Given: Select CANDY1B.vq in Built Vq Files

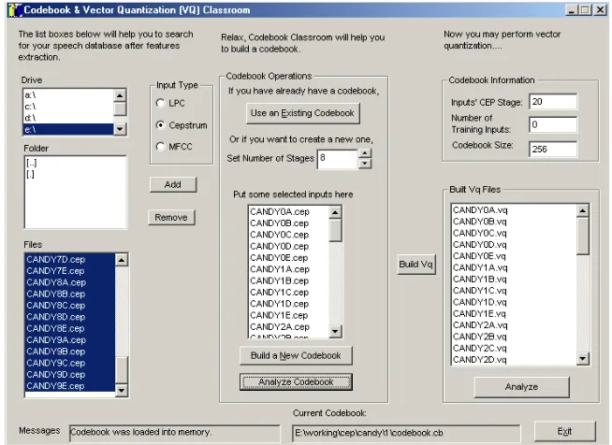Looking at the screenshot, I should point(514,280).
